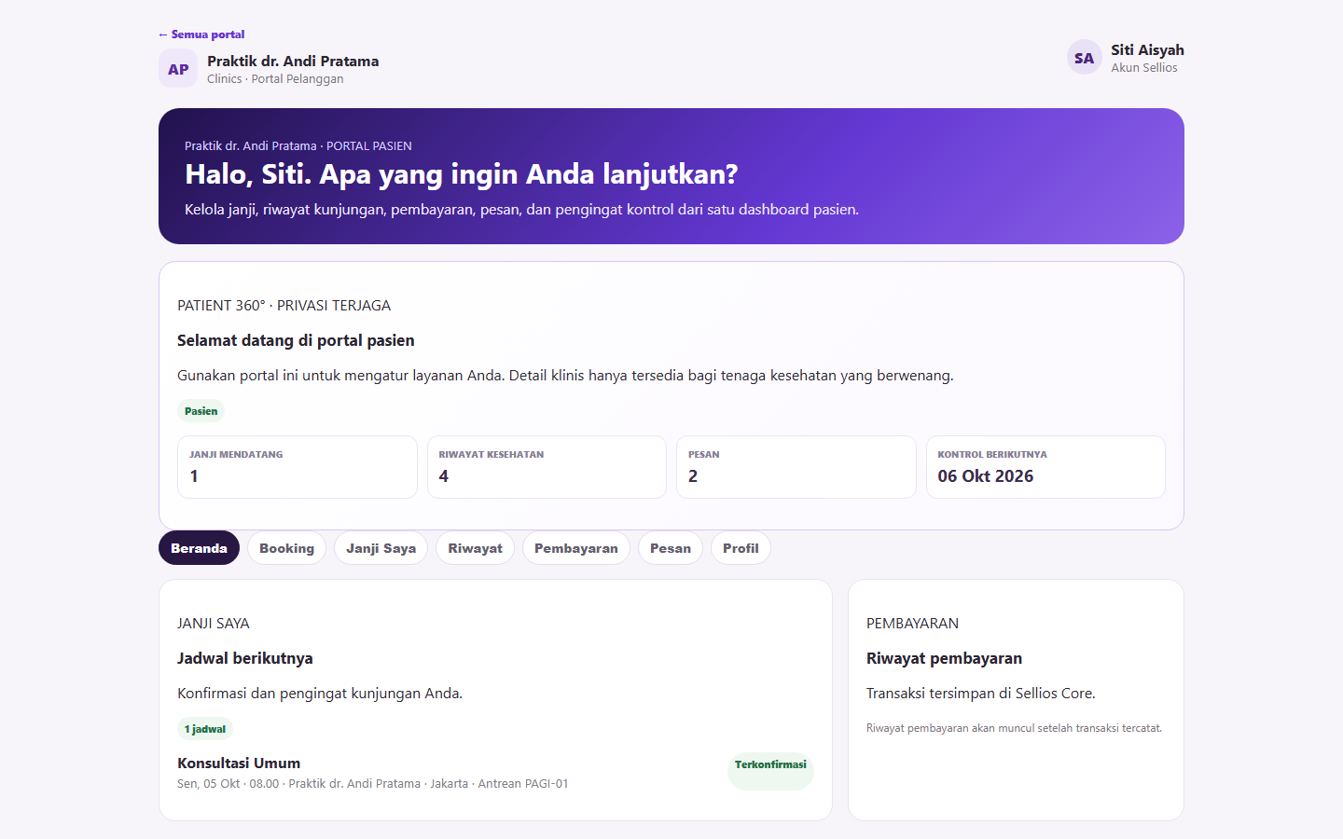
Task: Click the Akun Sellios label
Action: (x=1144, y=68)
